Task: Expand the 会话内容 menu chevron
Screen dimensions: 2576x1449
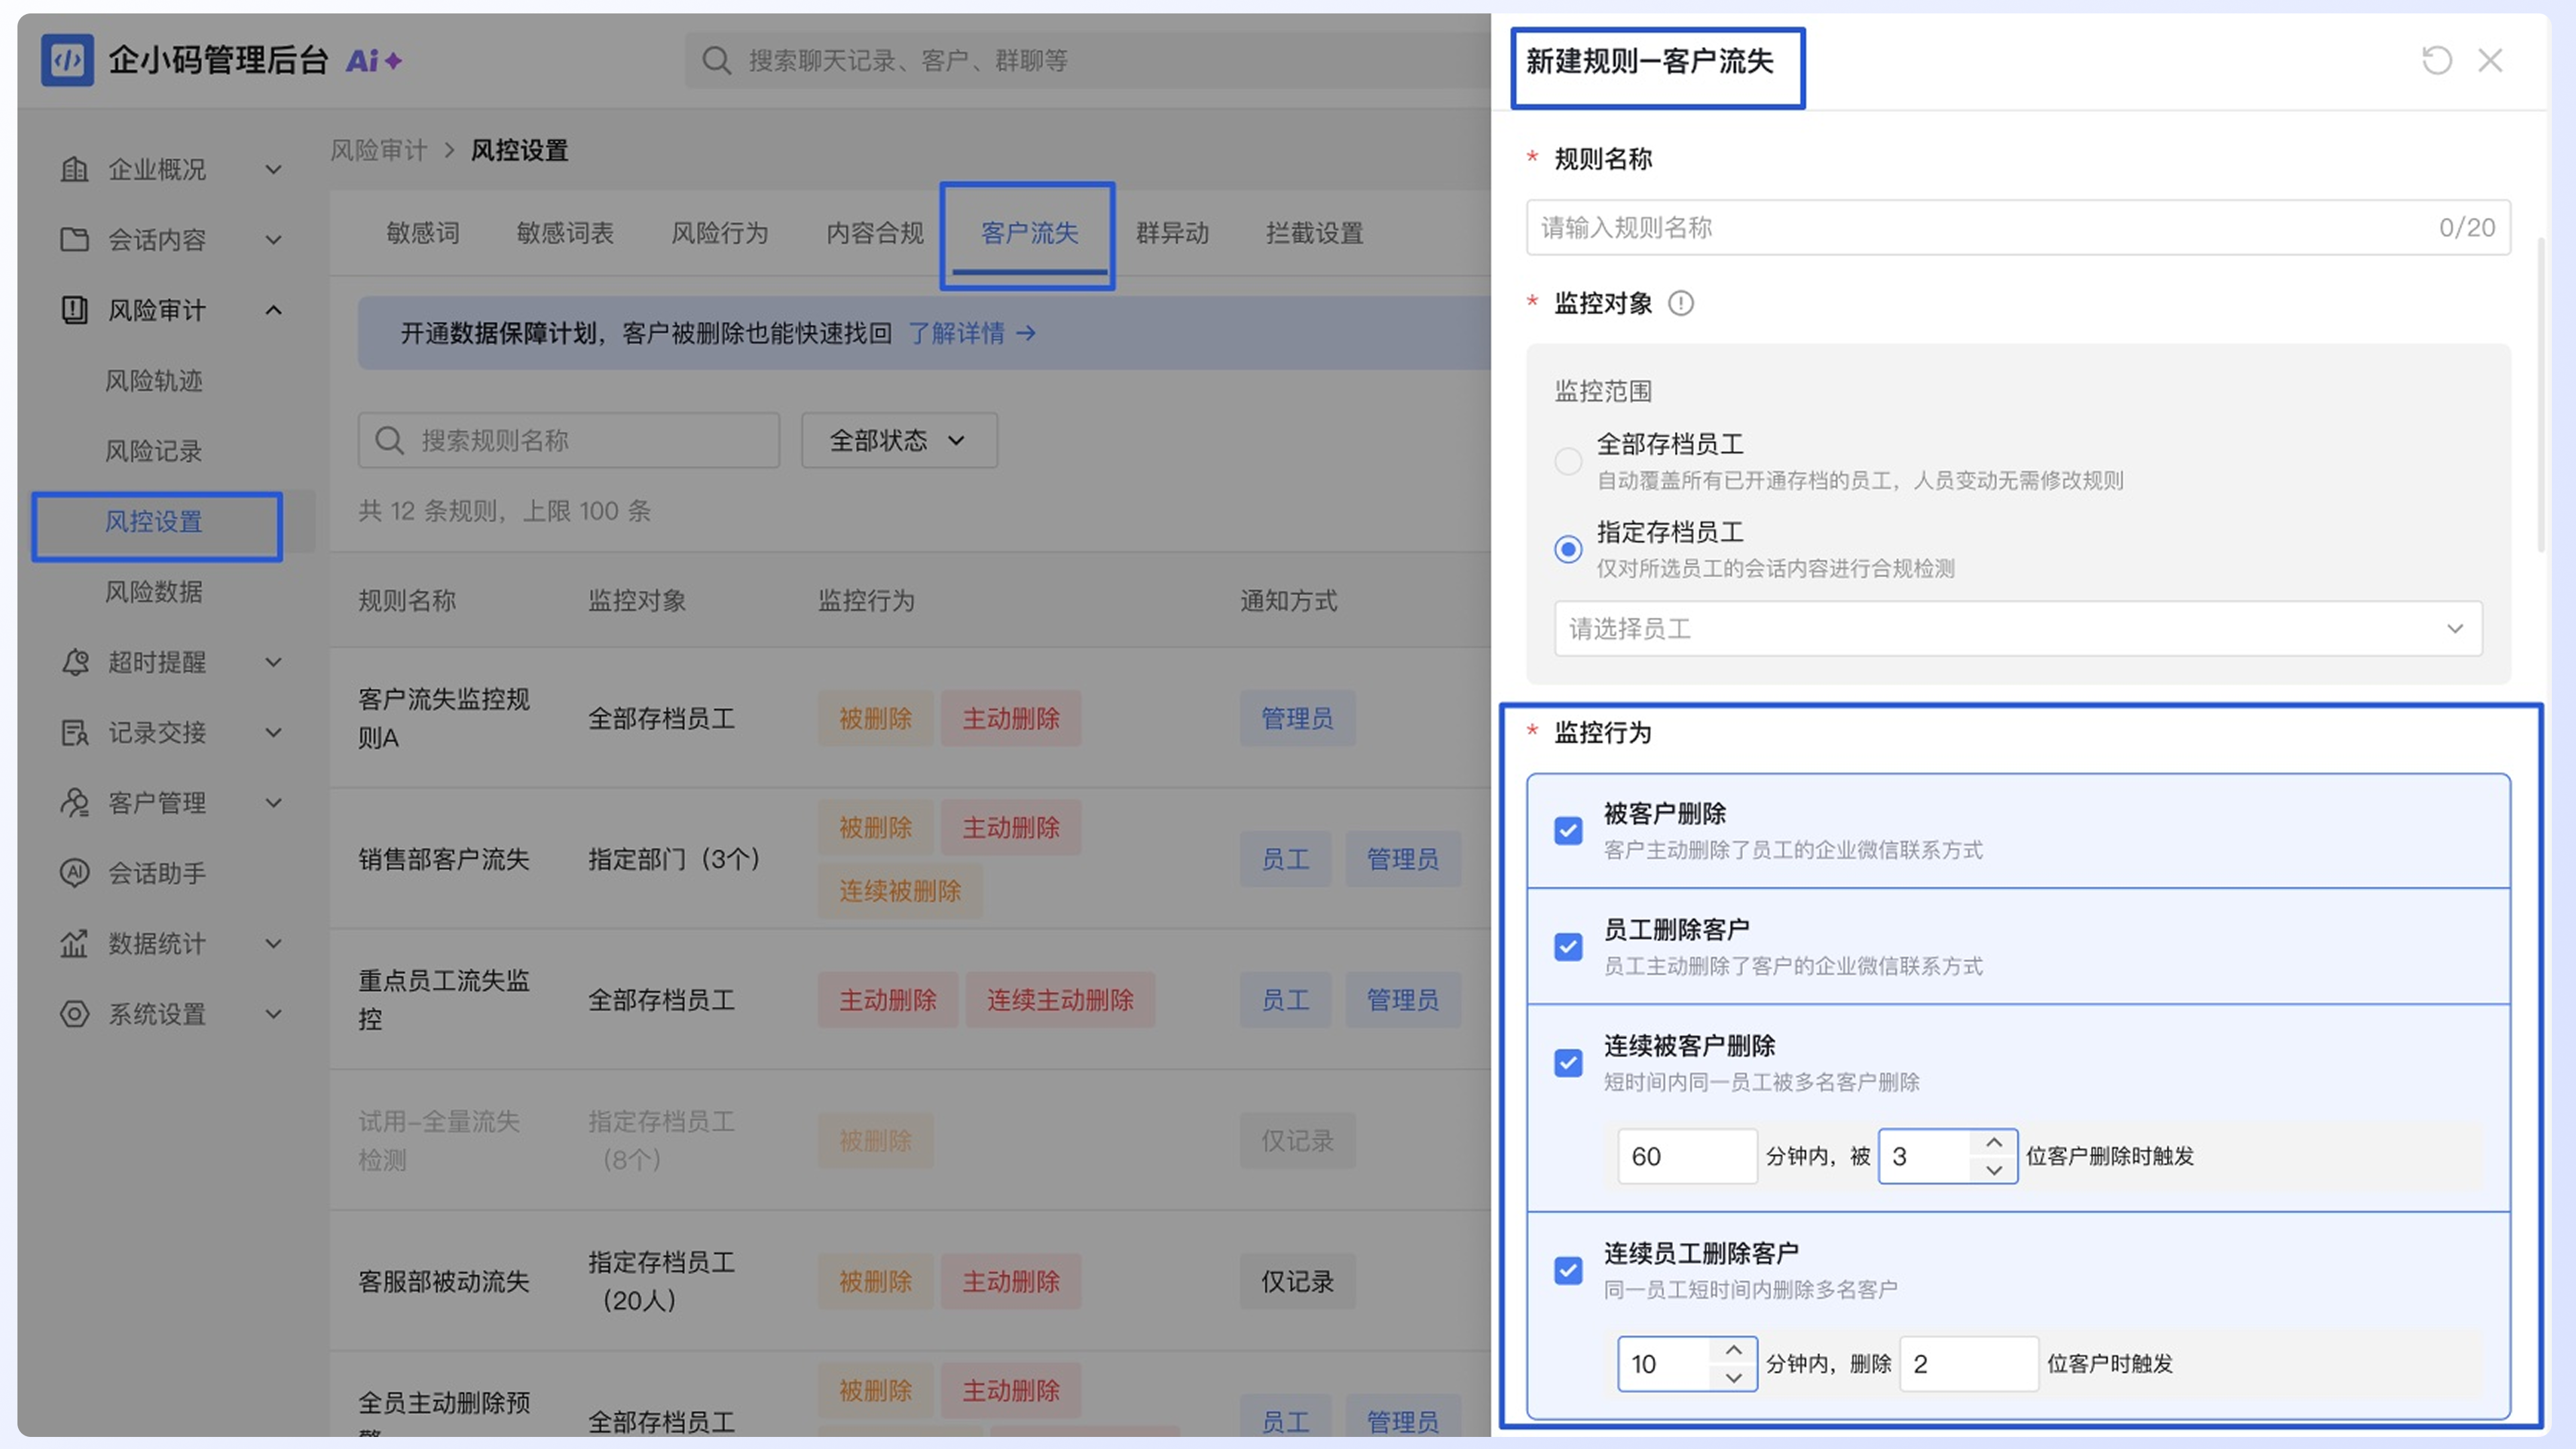Action: (x=273, y=240)
